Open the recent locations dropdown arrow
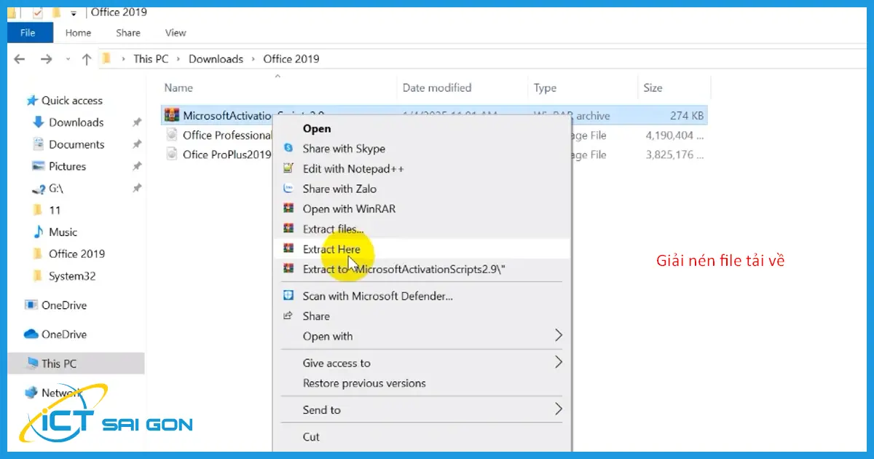This screenshot has width=874, height=459. [x=68, y=59]
